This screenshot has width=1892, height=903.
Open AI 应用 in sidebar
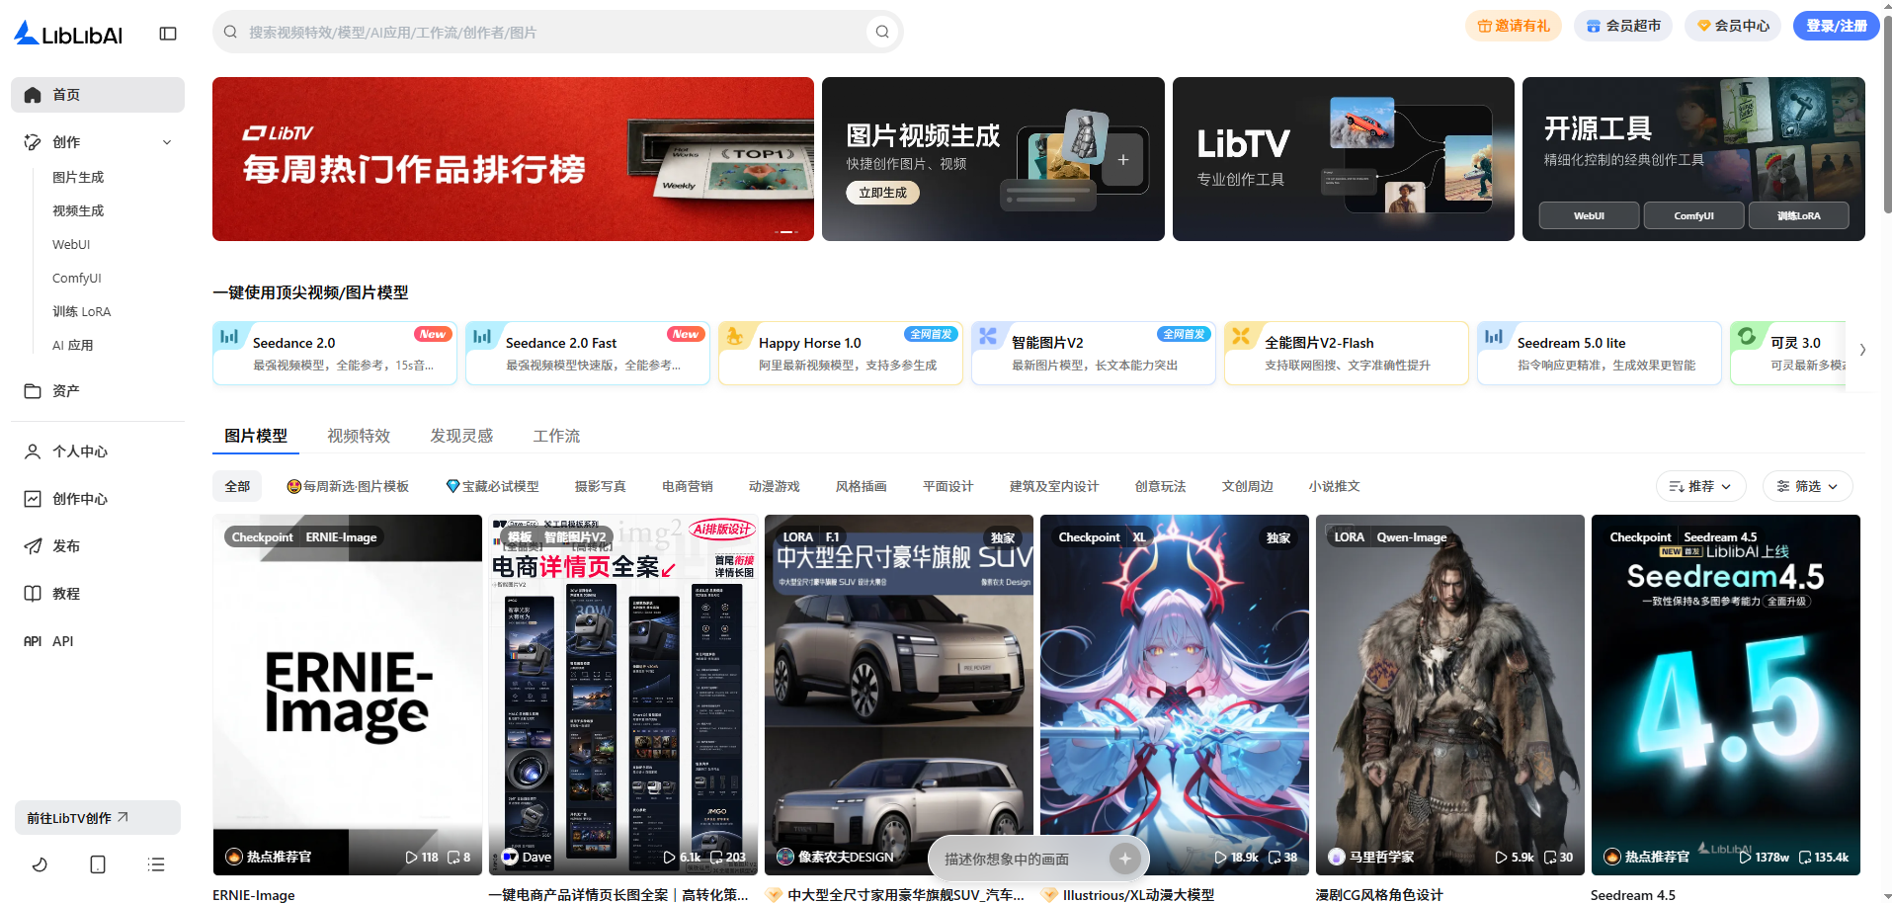pyautogui.click(x=73, y=346)
